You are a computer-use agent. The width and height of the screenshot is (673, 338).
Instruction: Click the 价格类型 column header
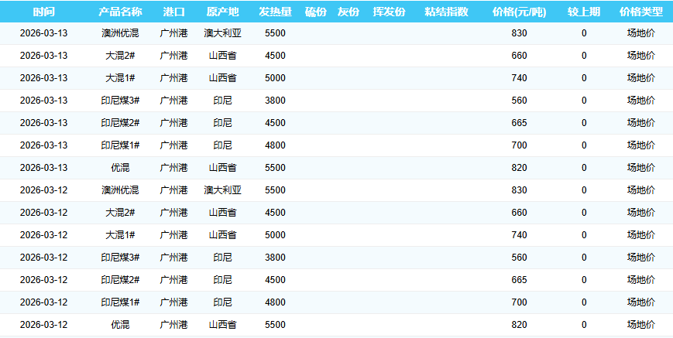pyautogui.click(x=640, y=12)
